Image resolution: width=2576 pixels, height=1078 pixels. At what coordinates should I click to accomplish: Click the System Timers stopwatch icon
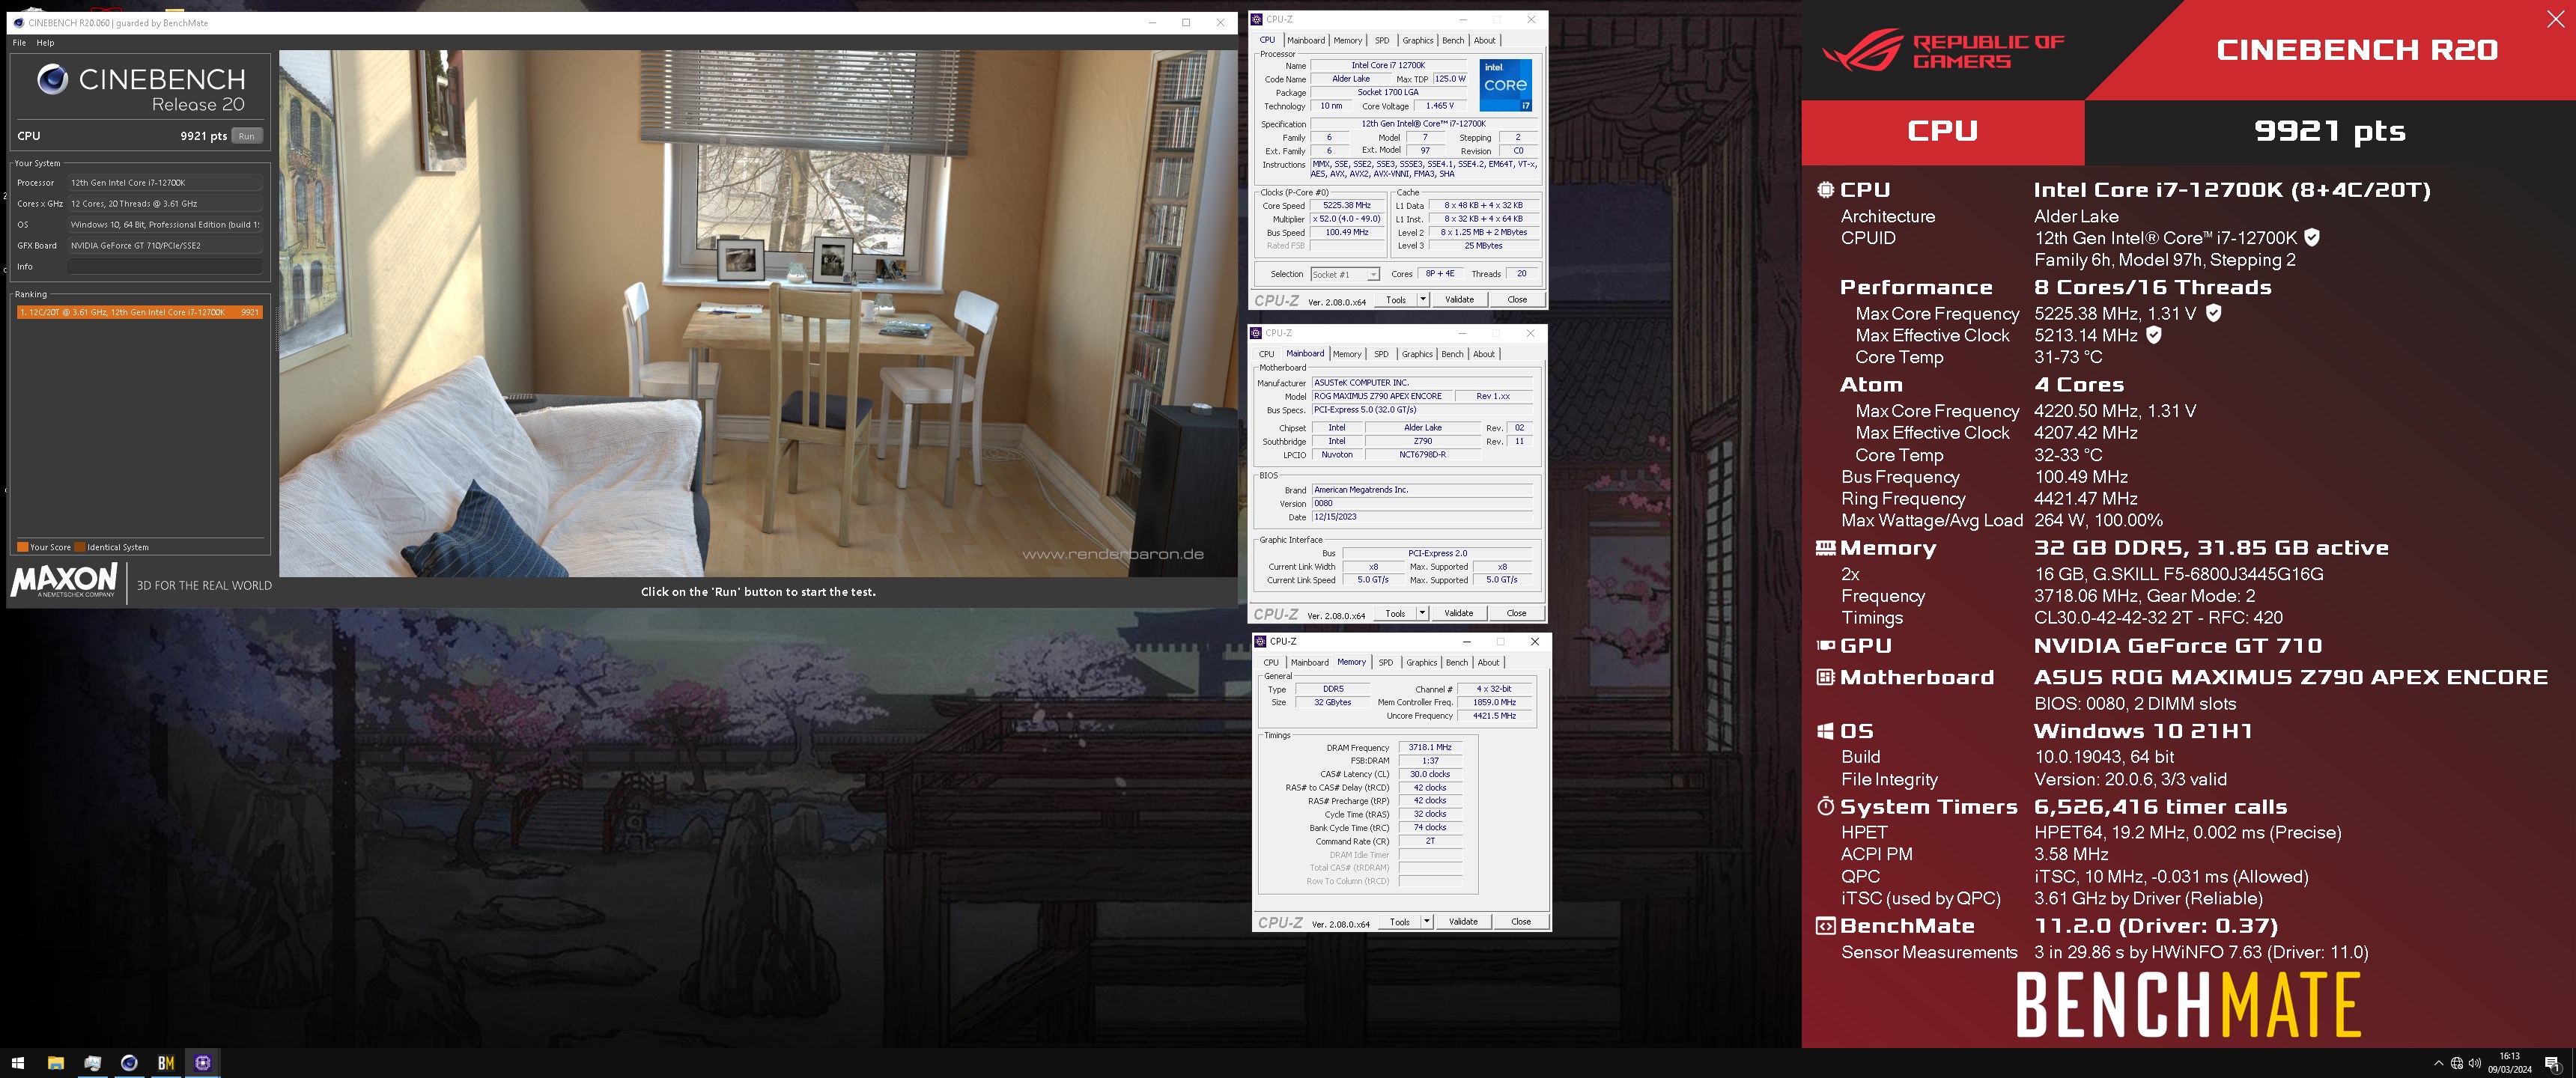coord(1825,806)
